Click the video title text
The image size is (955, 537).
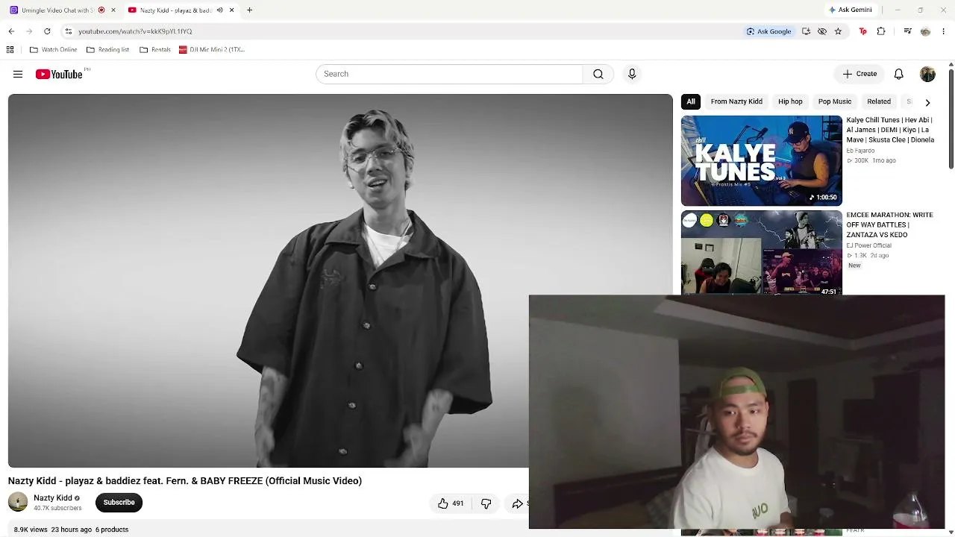[x=185, y=481]
